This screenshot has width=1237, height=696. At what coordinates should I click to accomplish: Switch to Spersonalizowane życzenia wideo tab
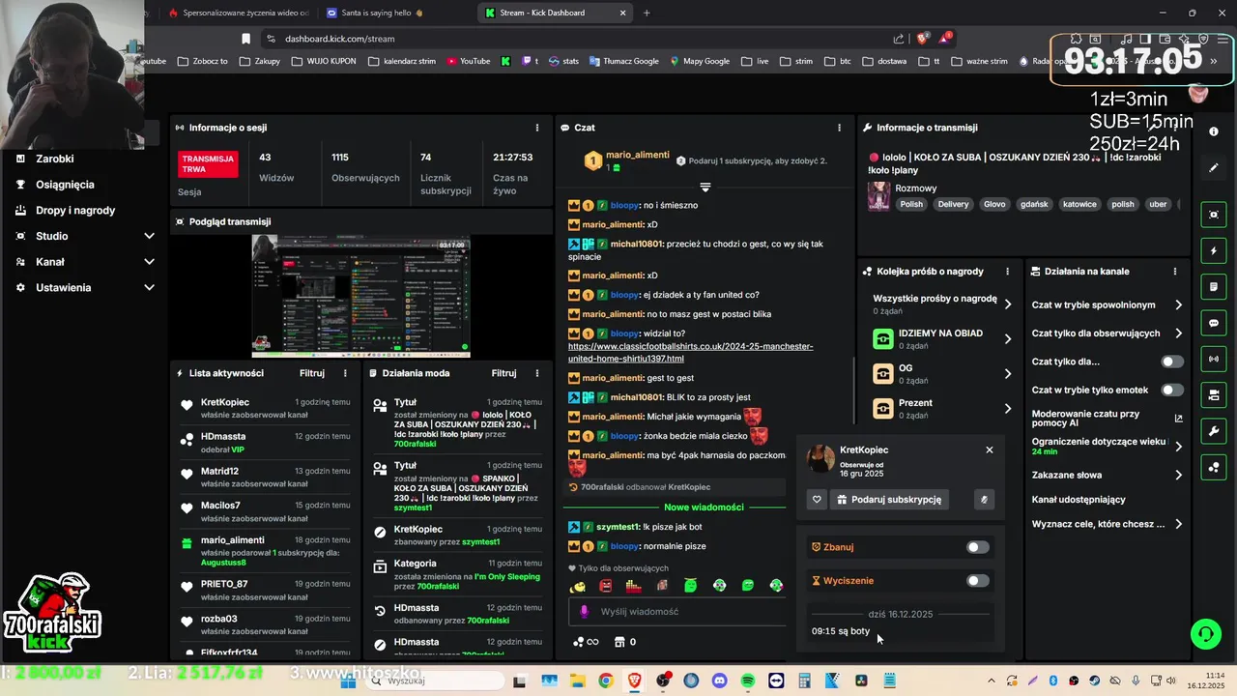coord(239,13)
